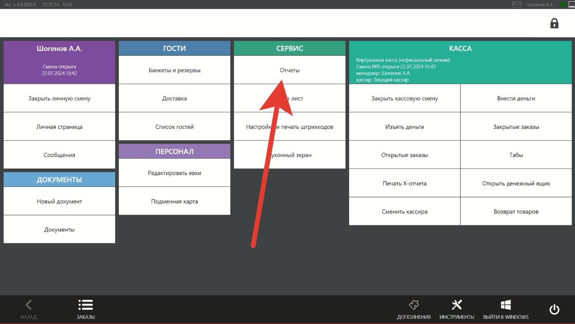The height and width of the screenshot is (324, 575).
Task: Click the power shutdown icon
Action: coord(554,310)
